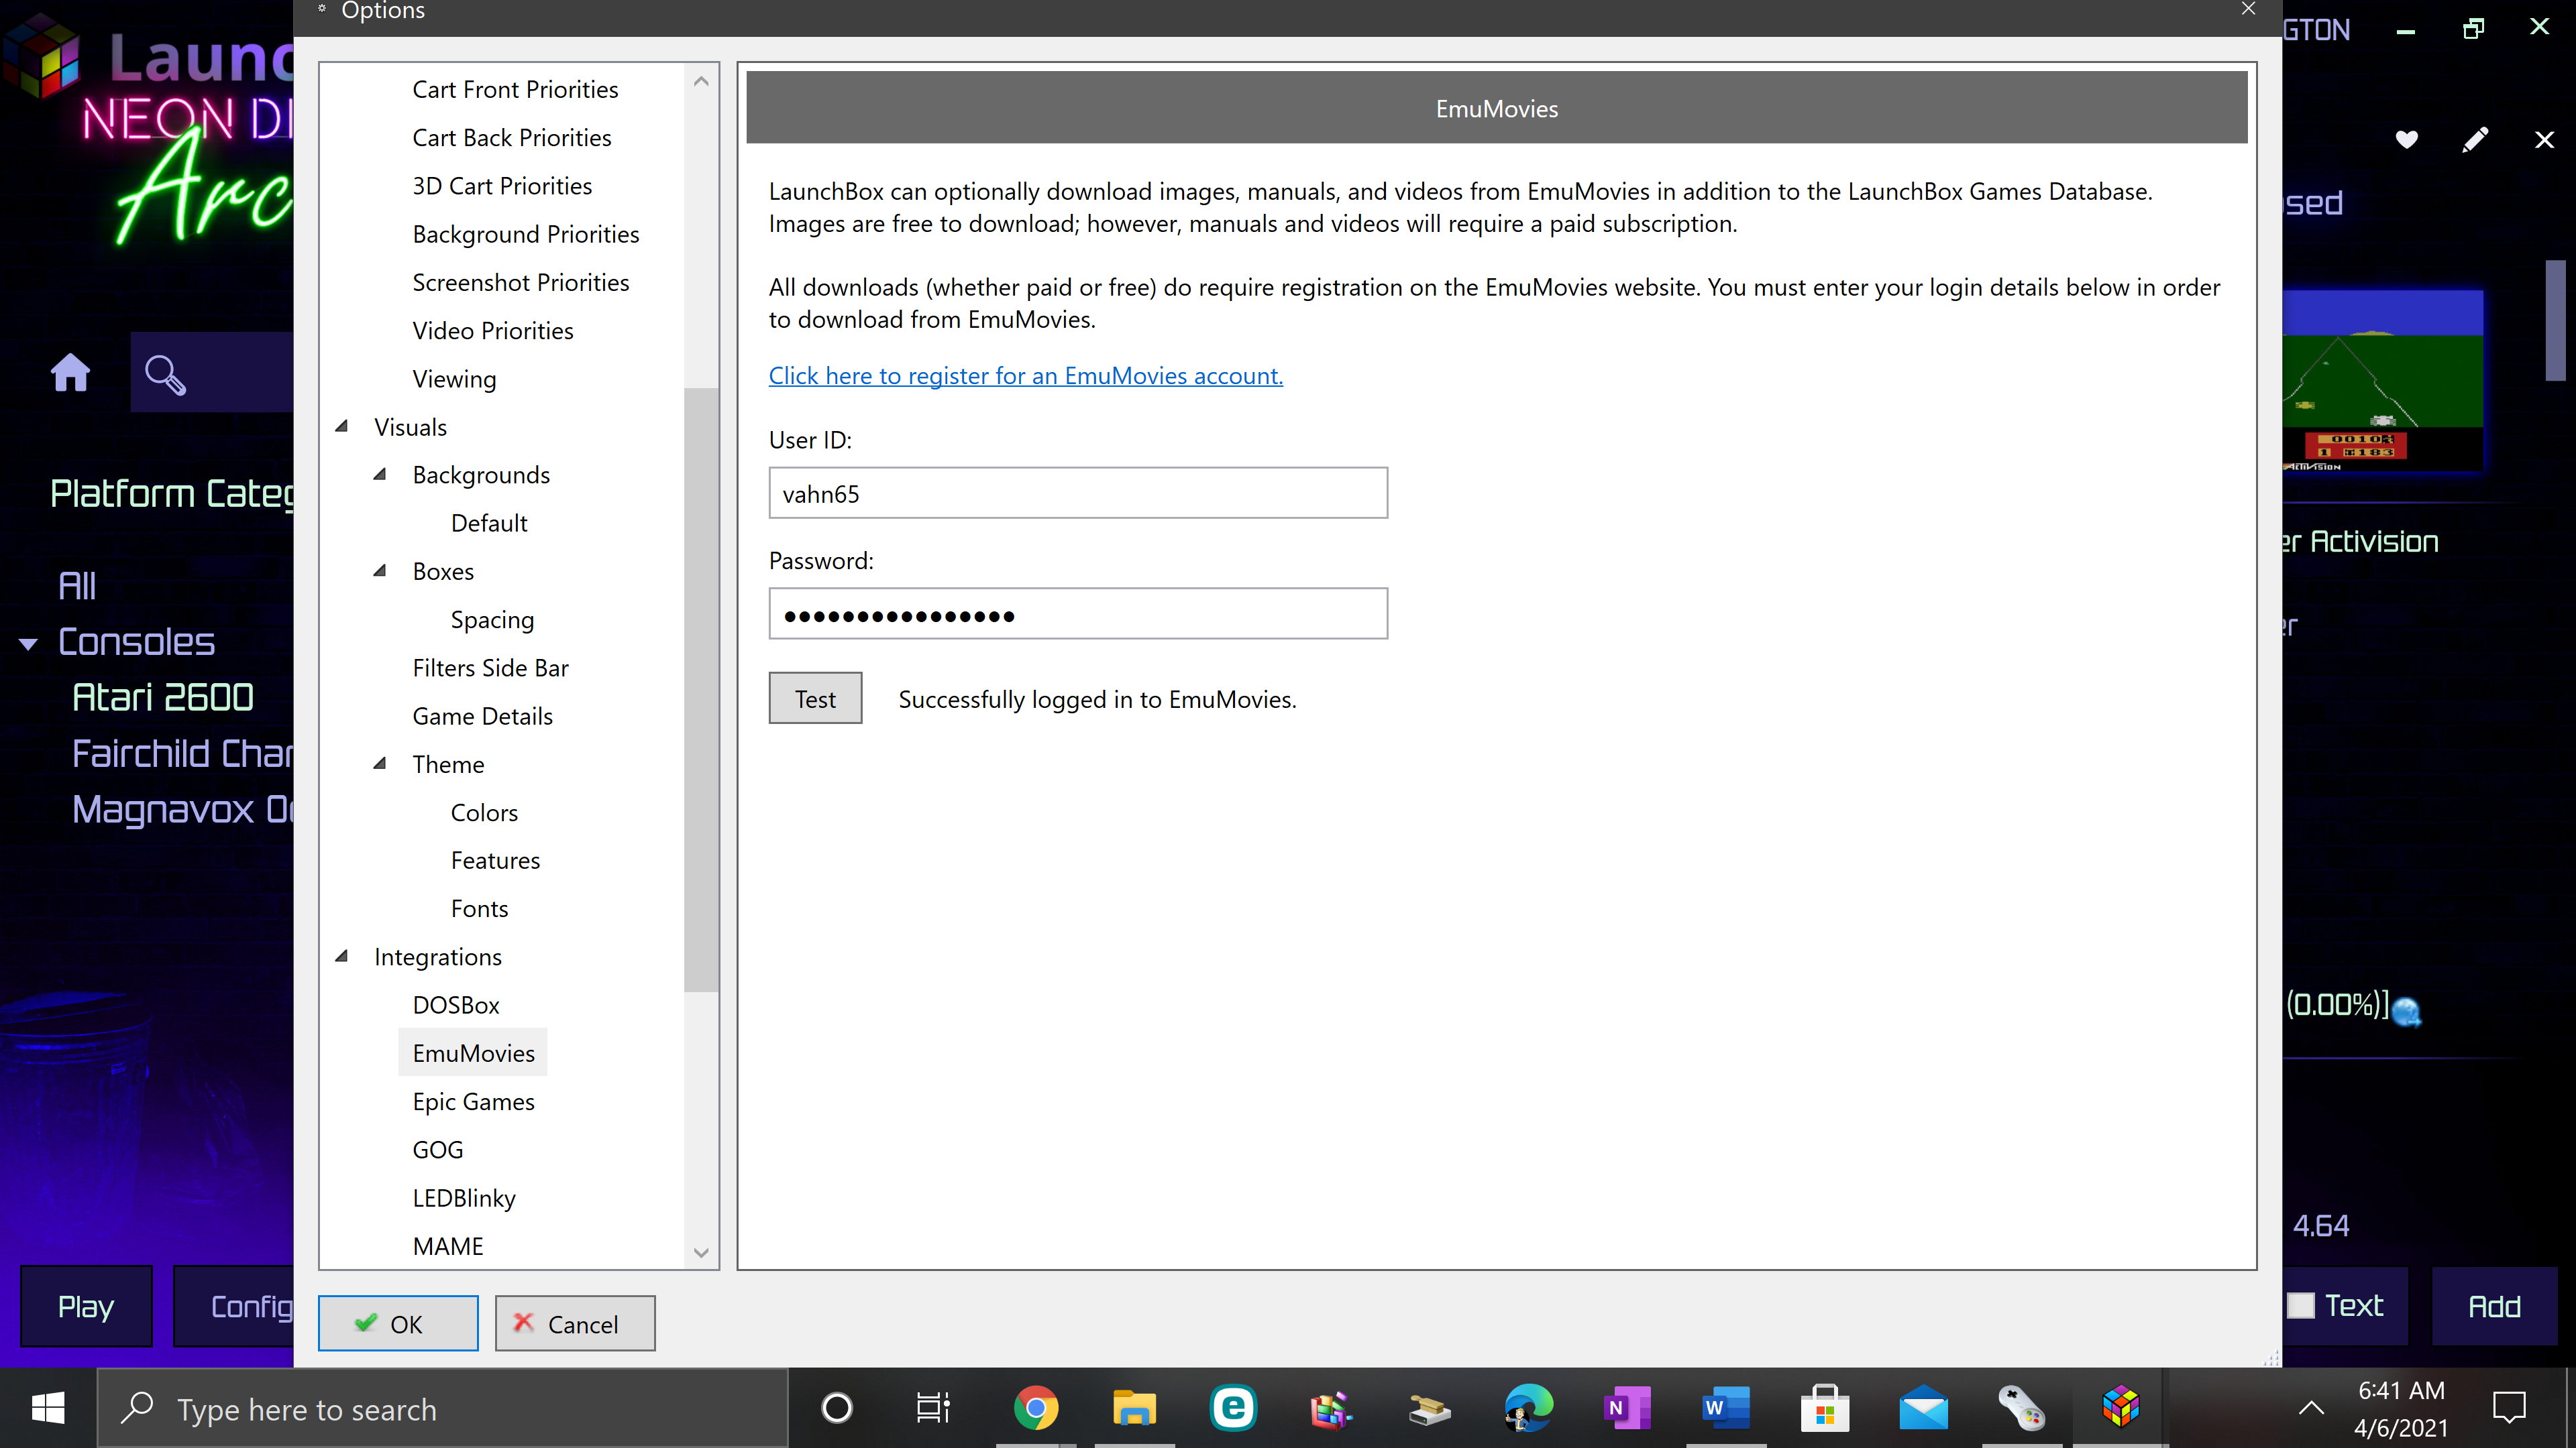2576x1448 pixels.
Task: Open Background Priorities settings
Action: pos(526,234)
